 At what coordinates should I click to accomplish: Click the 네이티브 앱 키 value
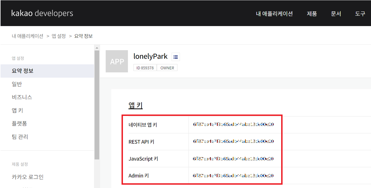[233, 125]
